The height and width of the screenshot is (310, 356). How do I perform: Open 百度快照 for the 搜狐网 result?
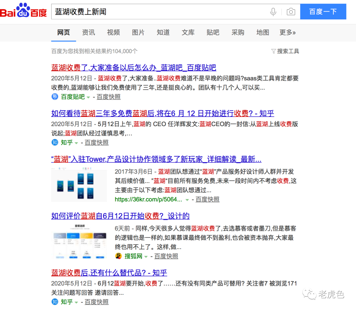[166, 256]
